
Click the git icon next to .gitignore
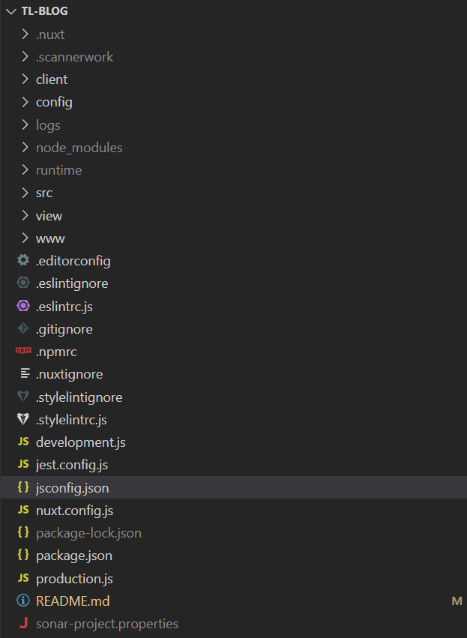coord(23,328)
